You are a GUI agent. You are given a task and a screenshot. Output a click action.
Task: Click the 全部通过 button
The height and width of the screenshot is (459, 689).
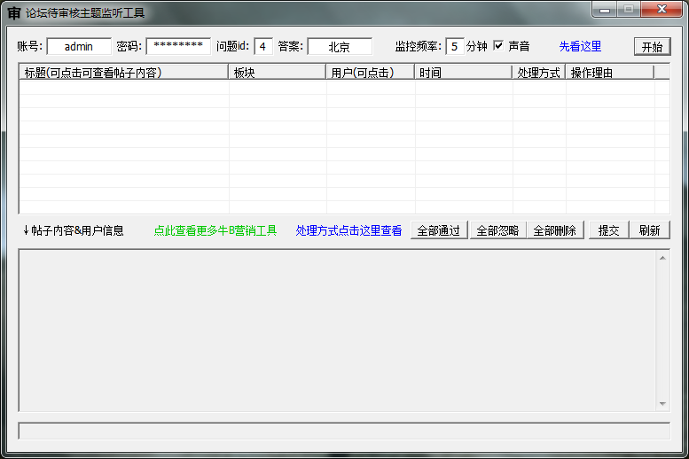[439, 230]
